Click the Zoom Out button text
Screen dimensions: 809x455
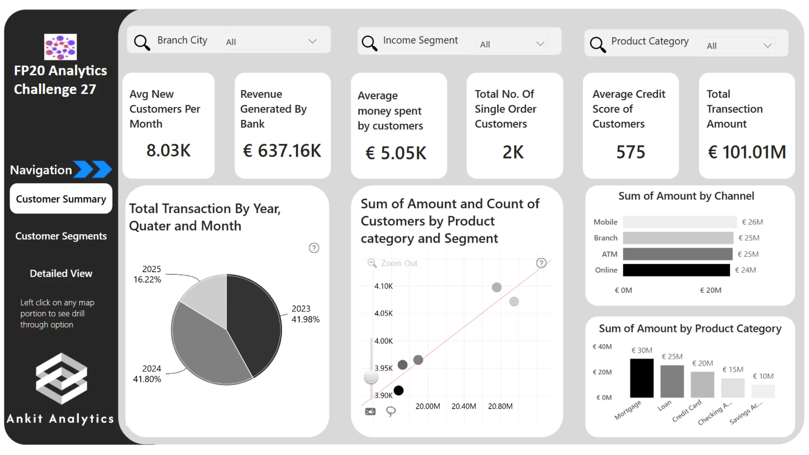coord(399,263)
